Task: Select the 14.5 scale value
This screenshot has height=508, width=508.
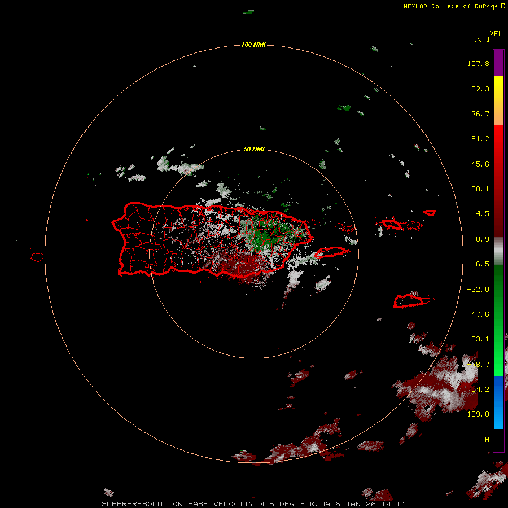Action: [480, 214]
